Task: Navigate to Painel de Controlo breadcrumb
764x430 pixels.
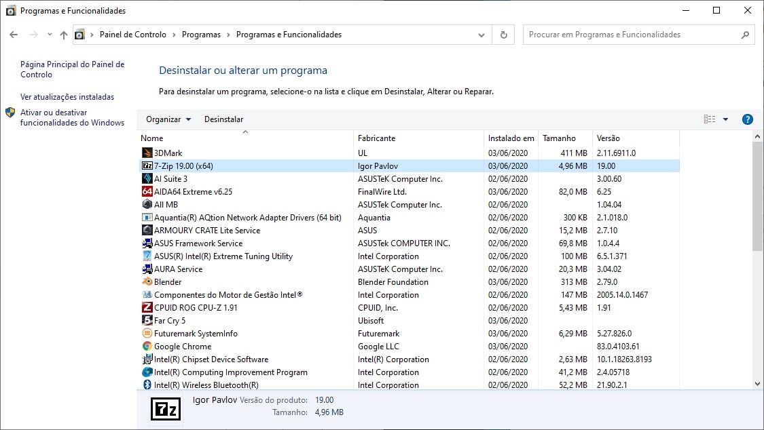Action: click(133, 35)
